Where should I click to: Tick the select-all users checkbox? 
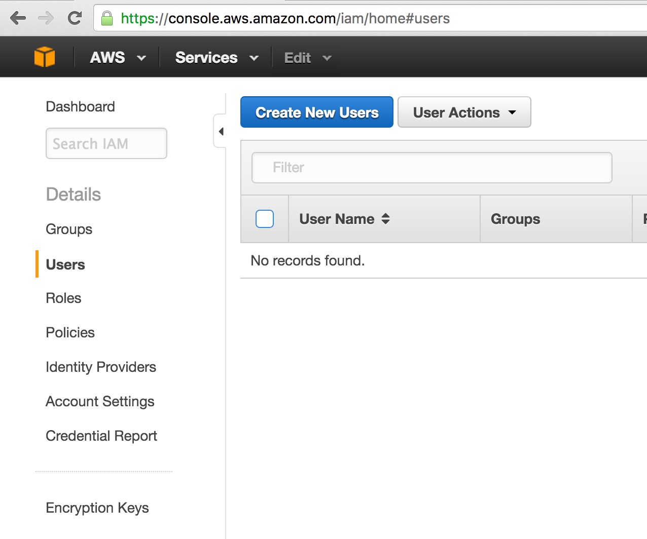click(x=265, y=219)
